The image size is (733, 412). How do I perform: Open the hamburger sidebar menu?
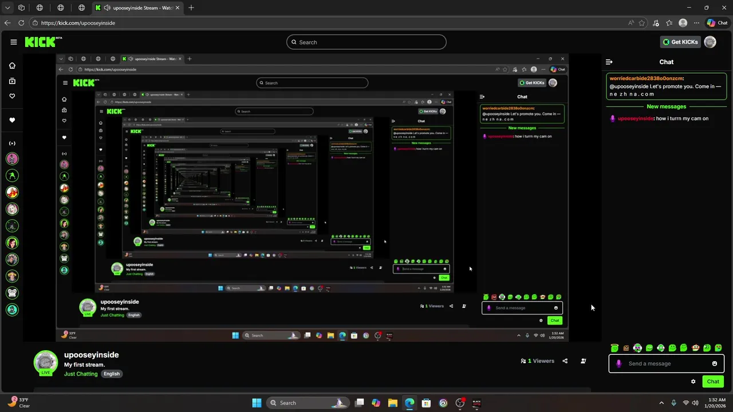(x=13, y=42)
